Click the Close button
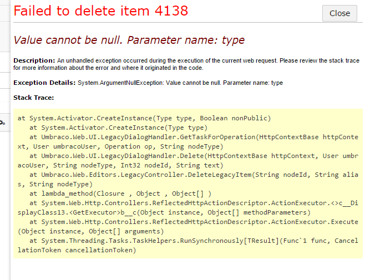 (x=339, y=13)
